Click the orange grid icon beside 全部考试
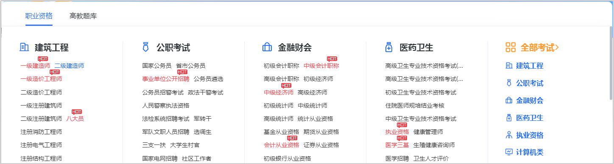614x164 pixels. click(x=511, y=47)
